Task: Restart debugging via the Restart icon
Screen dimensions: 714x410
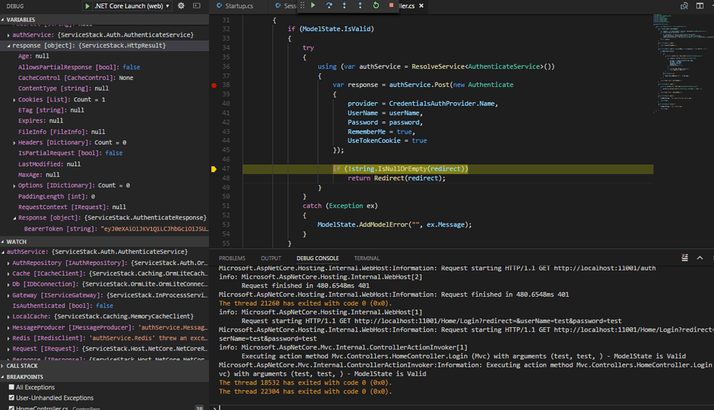Action: pos(376,6)
